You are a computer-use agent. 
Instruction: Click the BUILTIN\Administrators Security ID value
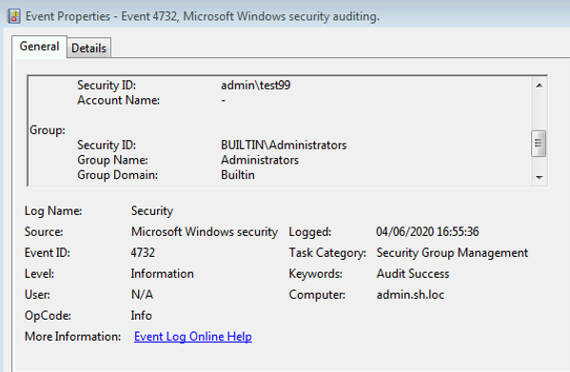point(284,145)
